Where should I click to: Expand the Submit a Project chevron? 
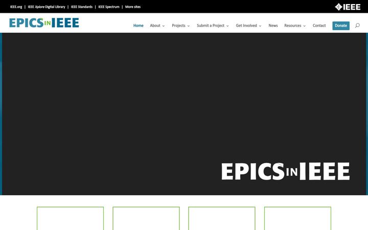tap(227, 26)
